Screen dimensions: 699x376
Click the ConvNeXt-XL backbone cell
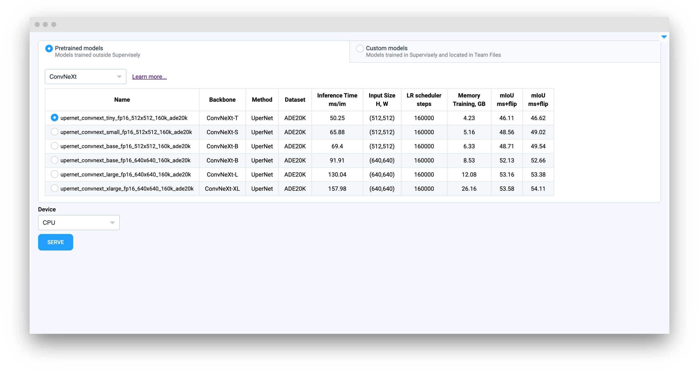[x=222, y=189]
